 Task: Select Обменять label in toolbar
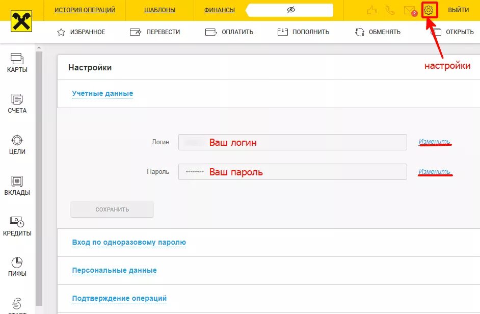385,32
